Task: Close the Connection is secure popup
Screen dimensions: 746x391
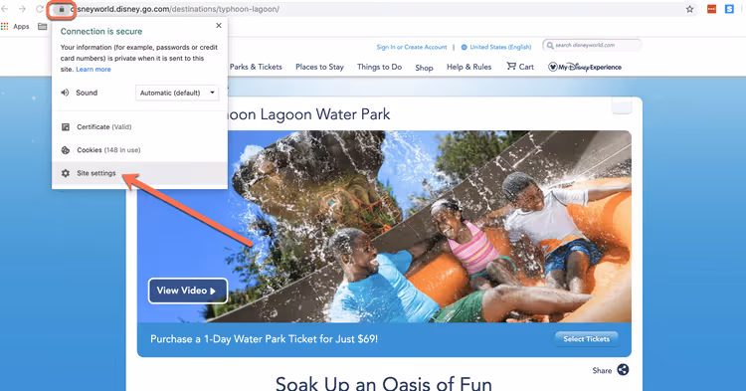Action: [219, 26]
